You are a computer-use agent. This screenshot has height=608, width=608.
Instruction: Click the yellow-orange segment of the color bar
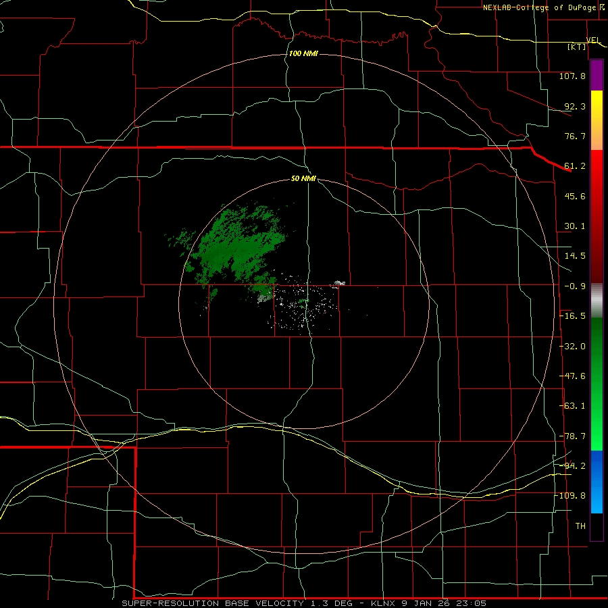pos(597,120)
